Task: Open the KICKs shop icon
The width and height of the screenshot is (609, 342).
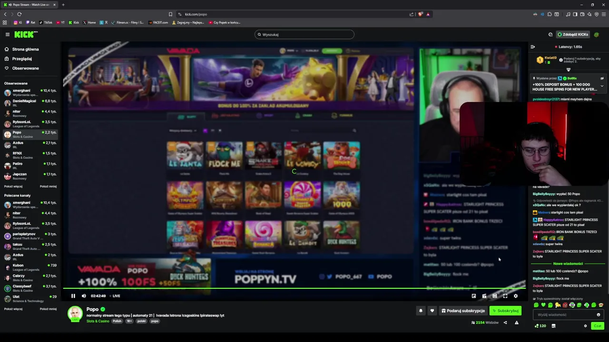Action: pyautogui.click(x=553, y=326)
